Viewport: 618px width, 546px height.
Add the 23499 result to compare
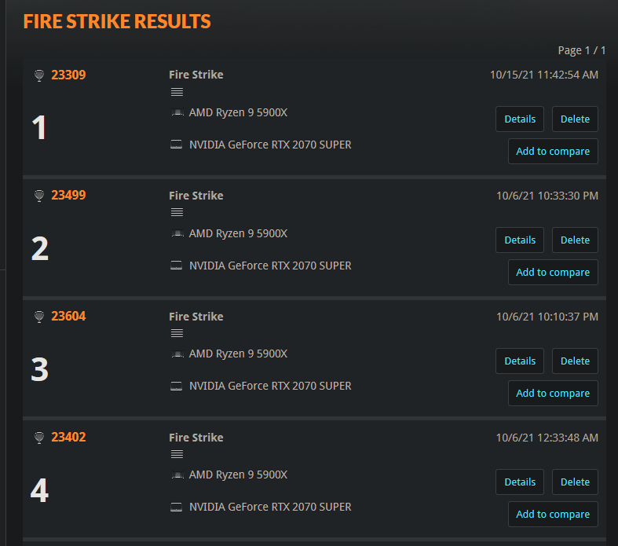pyautogui.click(x=553, y=273)
